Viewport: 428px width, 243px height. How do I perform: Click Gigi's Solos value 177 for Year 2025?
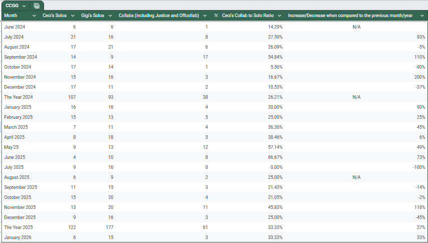[x=110, y=227]
